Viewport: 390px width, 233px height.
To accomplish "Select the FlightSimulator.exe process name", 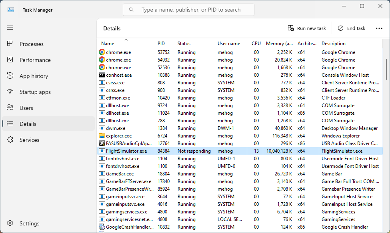I will (x=126, y=151).
